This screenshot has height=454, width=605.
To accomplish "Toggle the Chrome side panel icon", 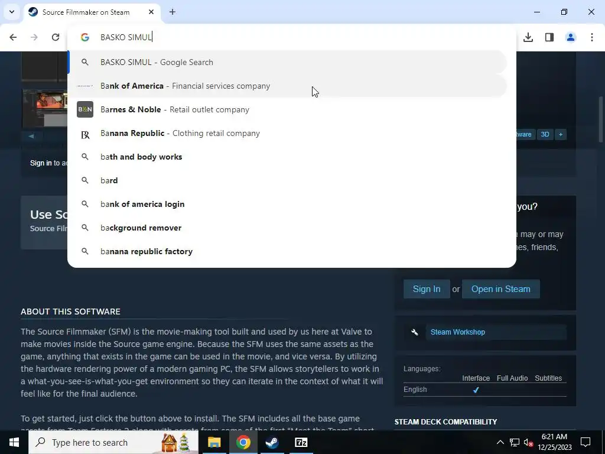I will click(x=549, y=37).
